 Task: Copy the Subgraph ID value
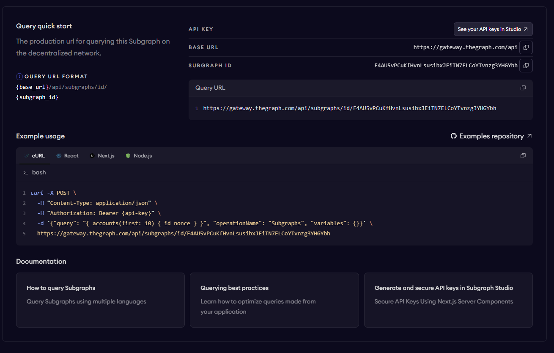pos(526,66)
